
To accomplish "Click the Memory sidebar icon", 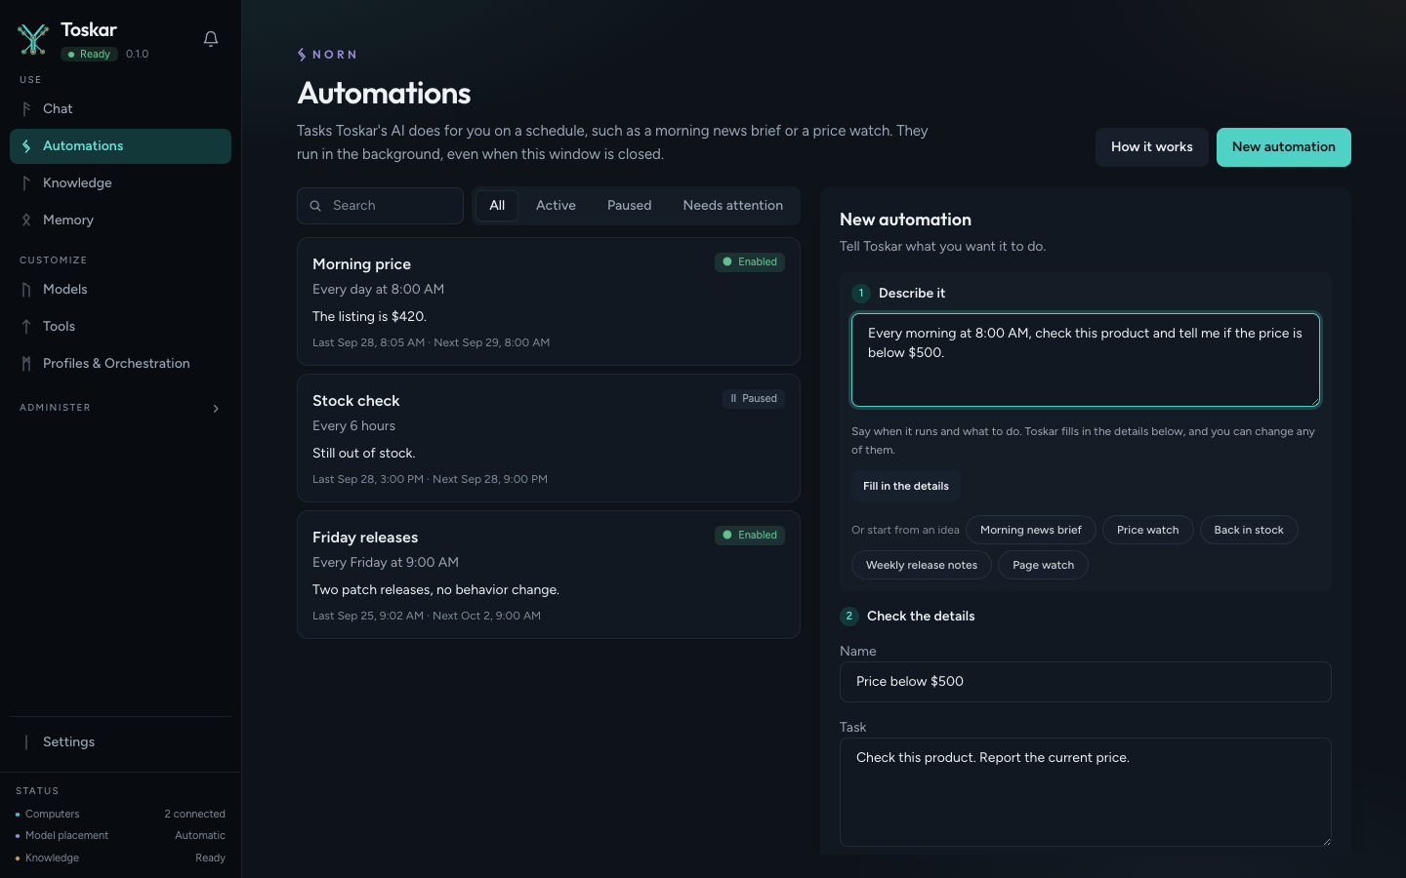I will [26, 220].
